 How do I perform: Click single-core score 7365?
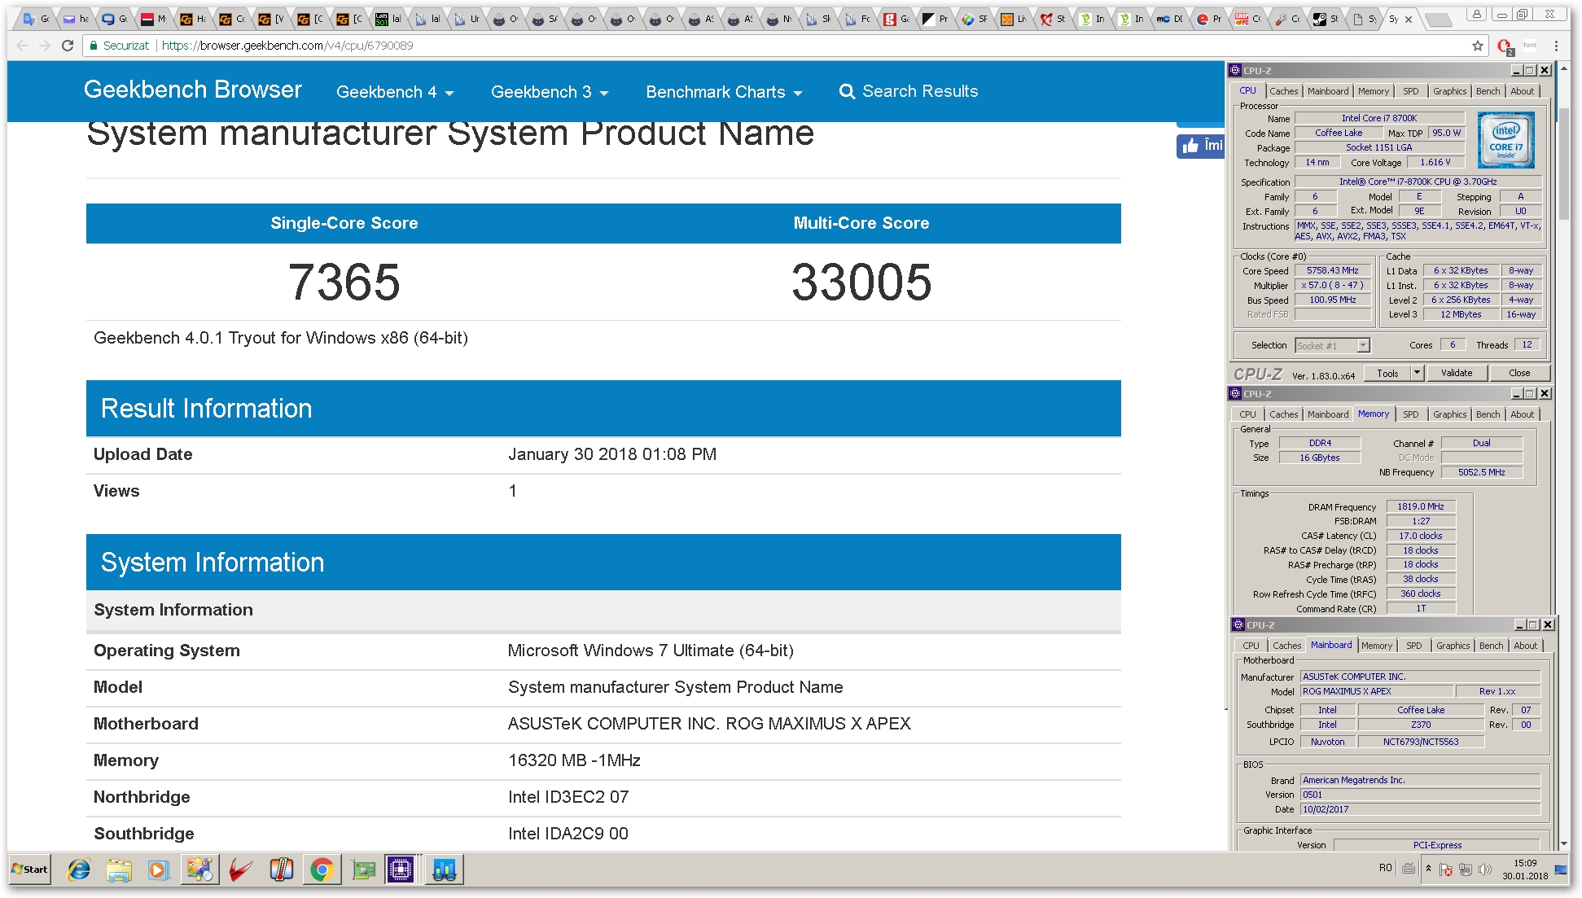tap(344, 282)
